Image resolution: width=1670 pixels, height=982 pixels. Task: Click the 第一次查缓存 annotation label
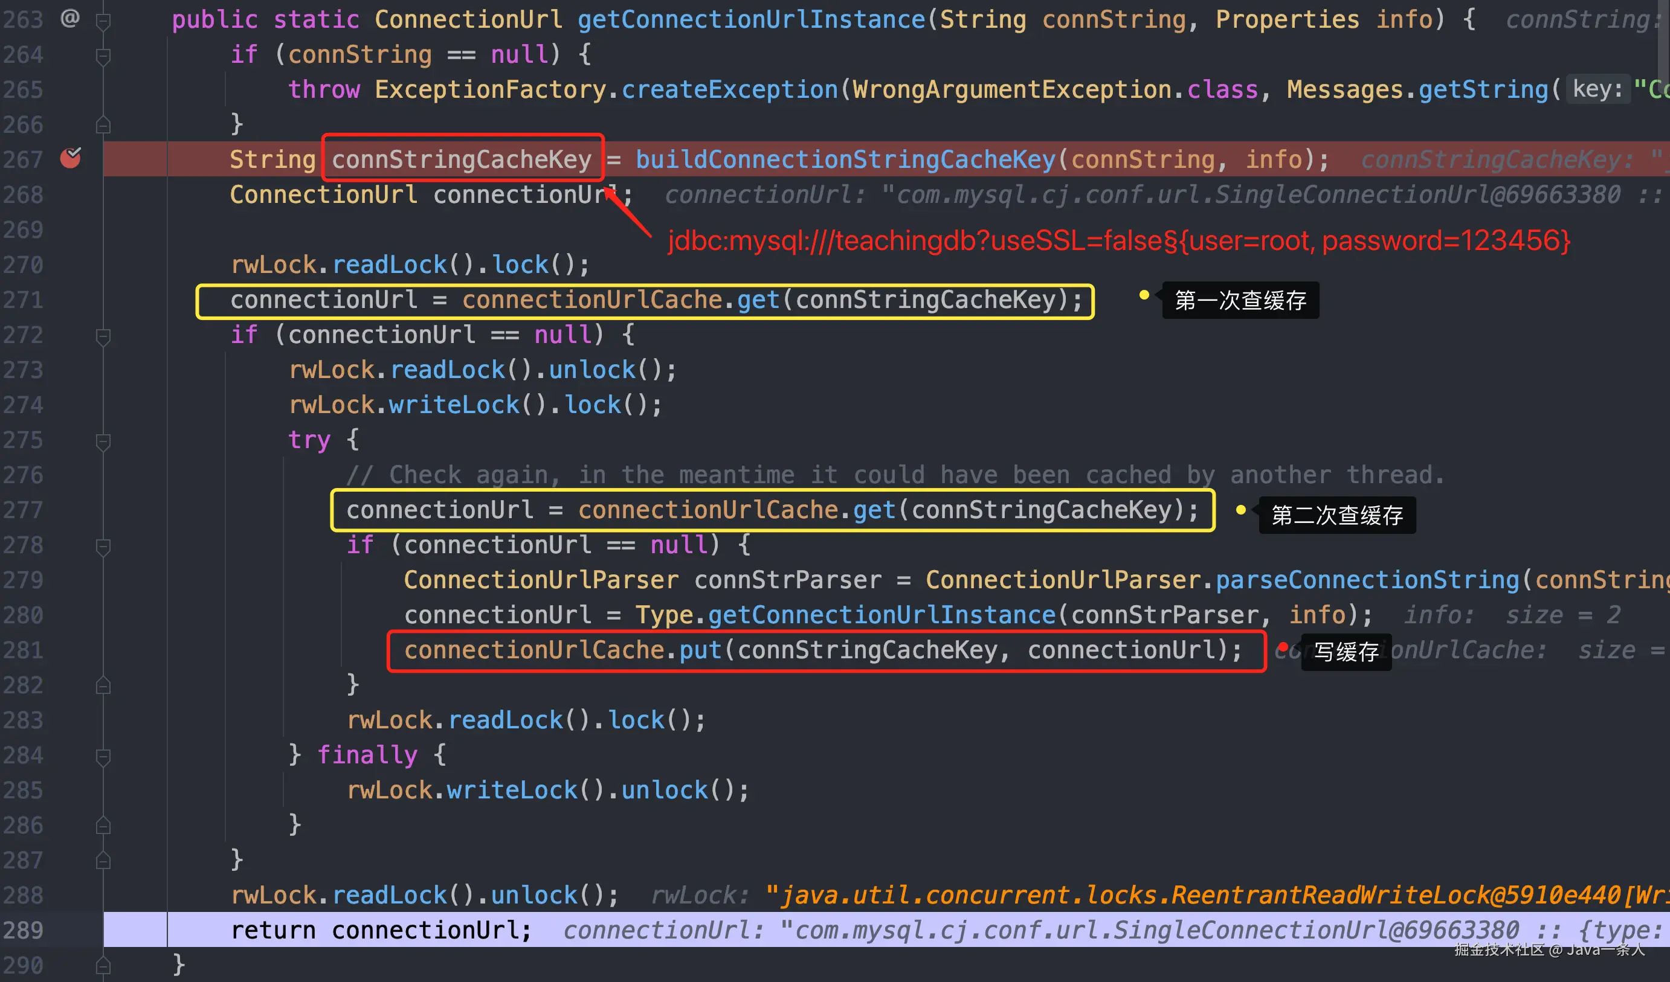(1240, 300)
